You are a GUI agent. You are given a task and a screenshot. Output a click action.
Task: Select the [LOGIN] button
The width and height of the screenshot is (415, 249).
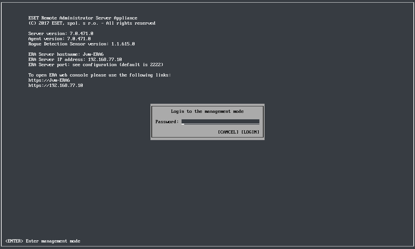tap(250, 132)
